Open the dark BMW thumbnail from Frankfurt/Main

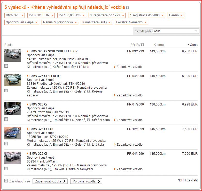(13, 158)
